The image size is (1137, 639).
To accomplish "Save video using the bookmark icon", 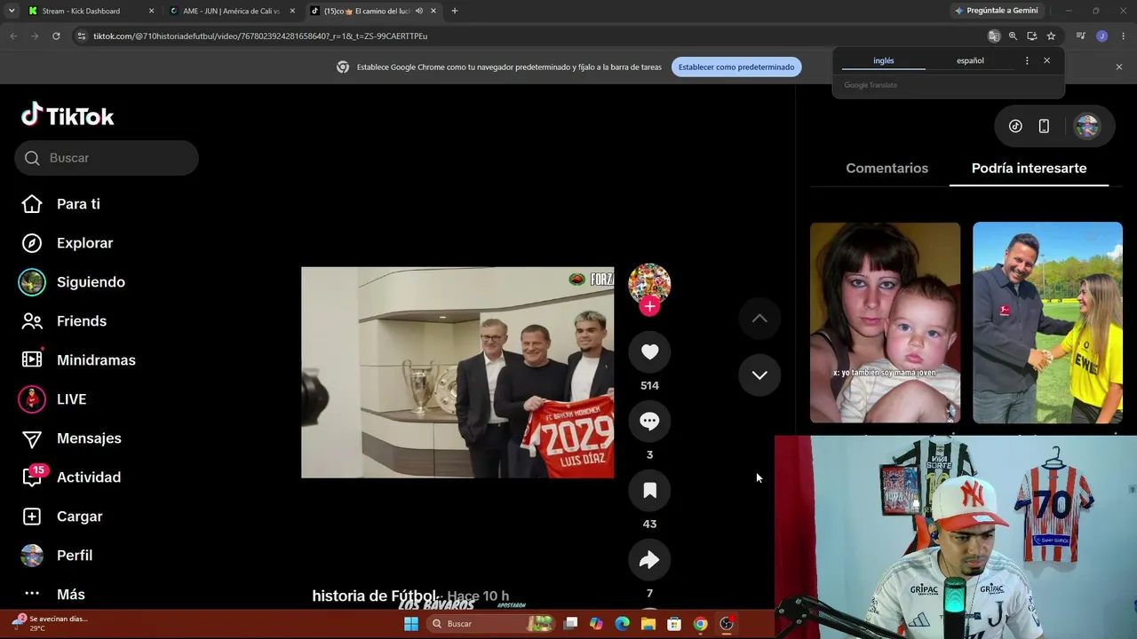I will (649, 490).
